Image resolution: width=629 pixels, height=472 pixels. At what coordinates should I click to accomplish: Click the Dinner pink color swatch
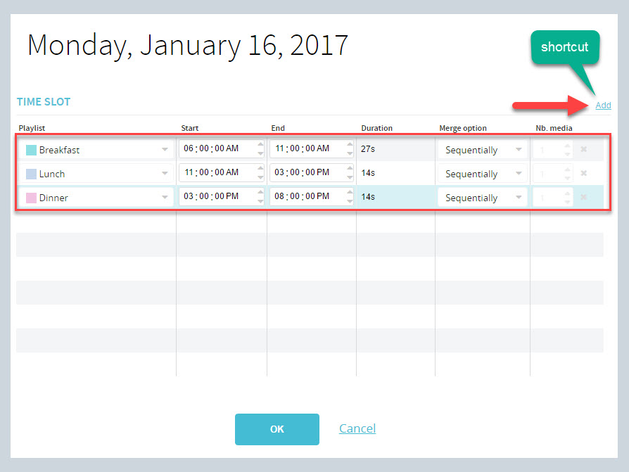[31, 198]
